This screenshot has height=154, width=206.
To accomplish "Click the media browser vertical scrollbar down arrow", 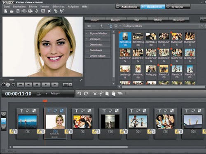I will pos(114,83).
